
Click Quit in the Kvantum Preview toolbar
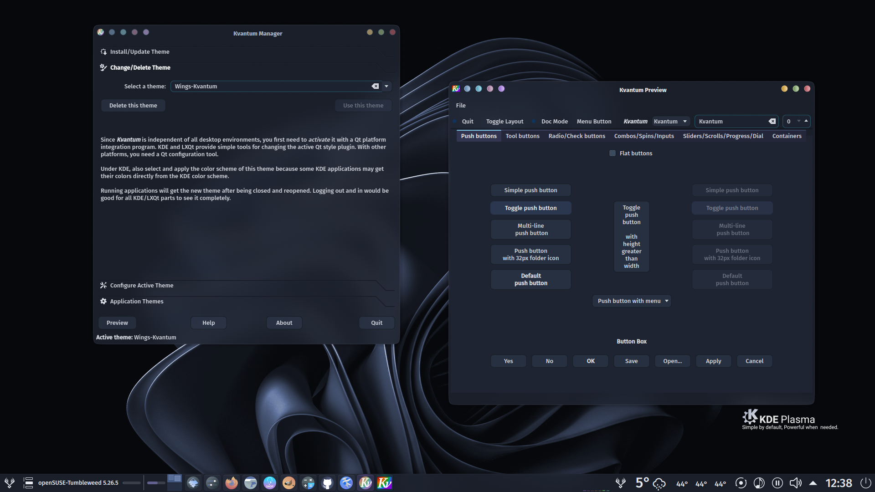tap(468, 121)
